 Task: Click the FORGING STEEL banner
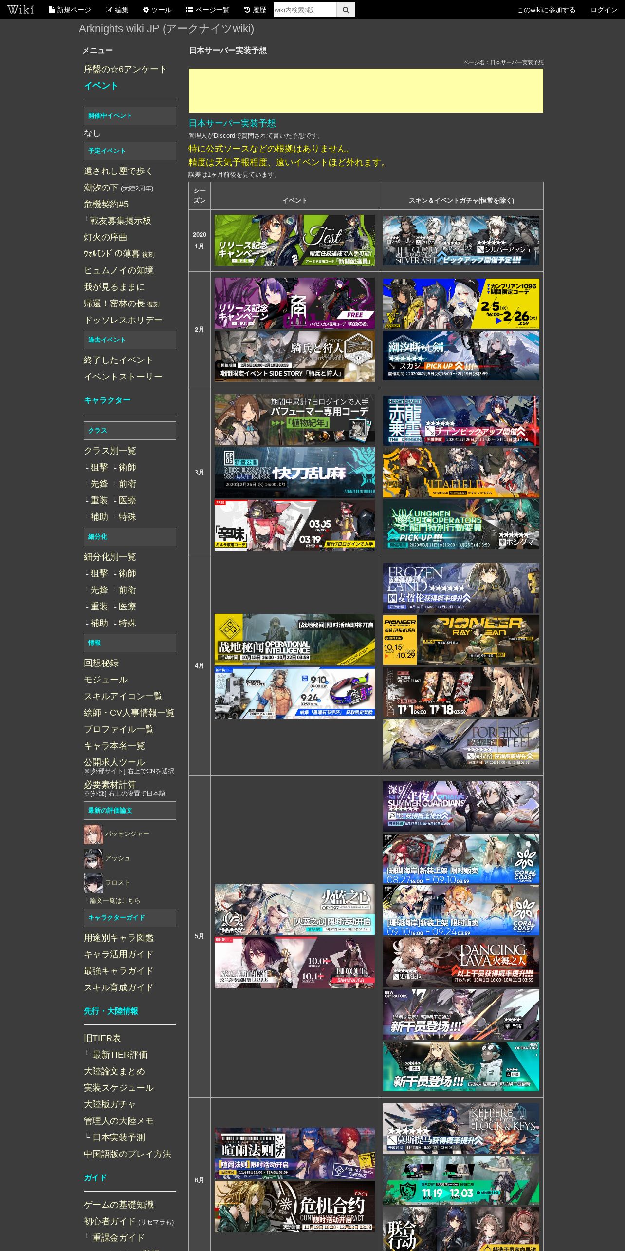[461, 744]
